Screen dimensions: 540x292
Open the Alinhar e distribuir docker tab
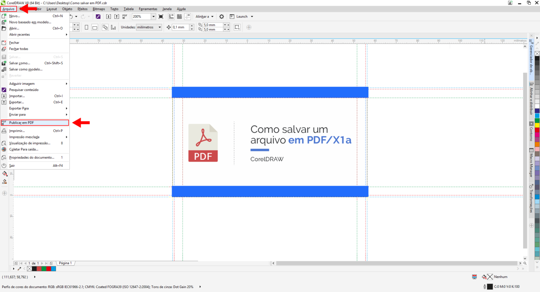click(531, 100)
